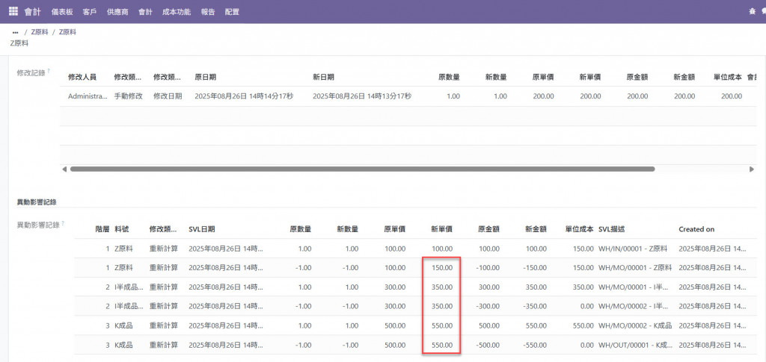Sort by 新日期 column header
This screenshot has height=362, width=766.
pyautogui.click(x=323, y=77)
